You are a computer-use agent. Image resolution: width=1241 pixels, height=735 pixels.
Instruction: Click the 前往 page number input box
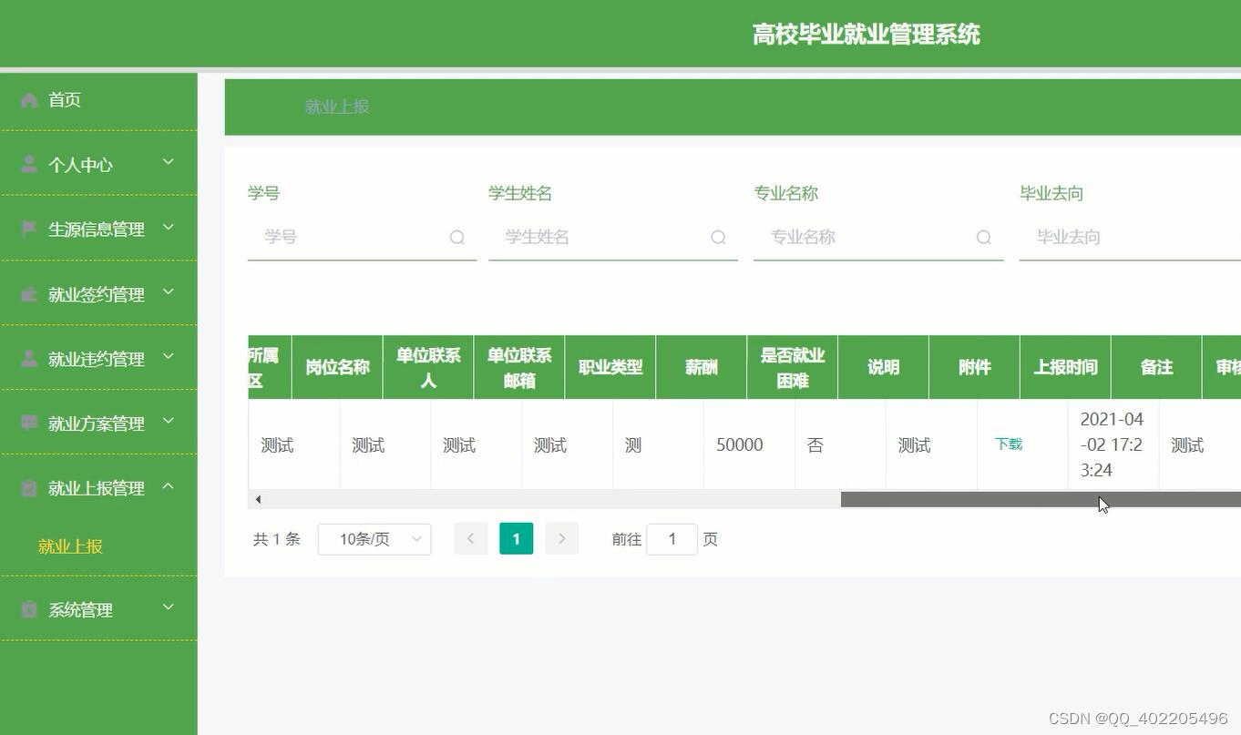[672, 538]
